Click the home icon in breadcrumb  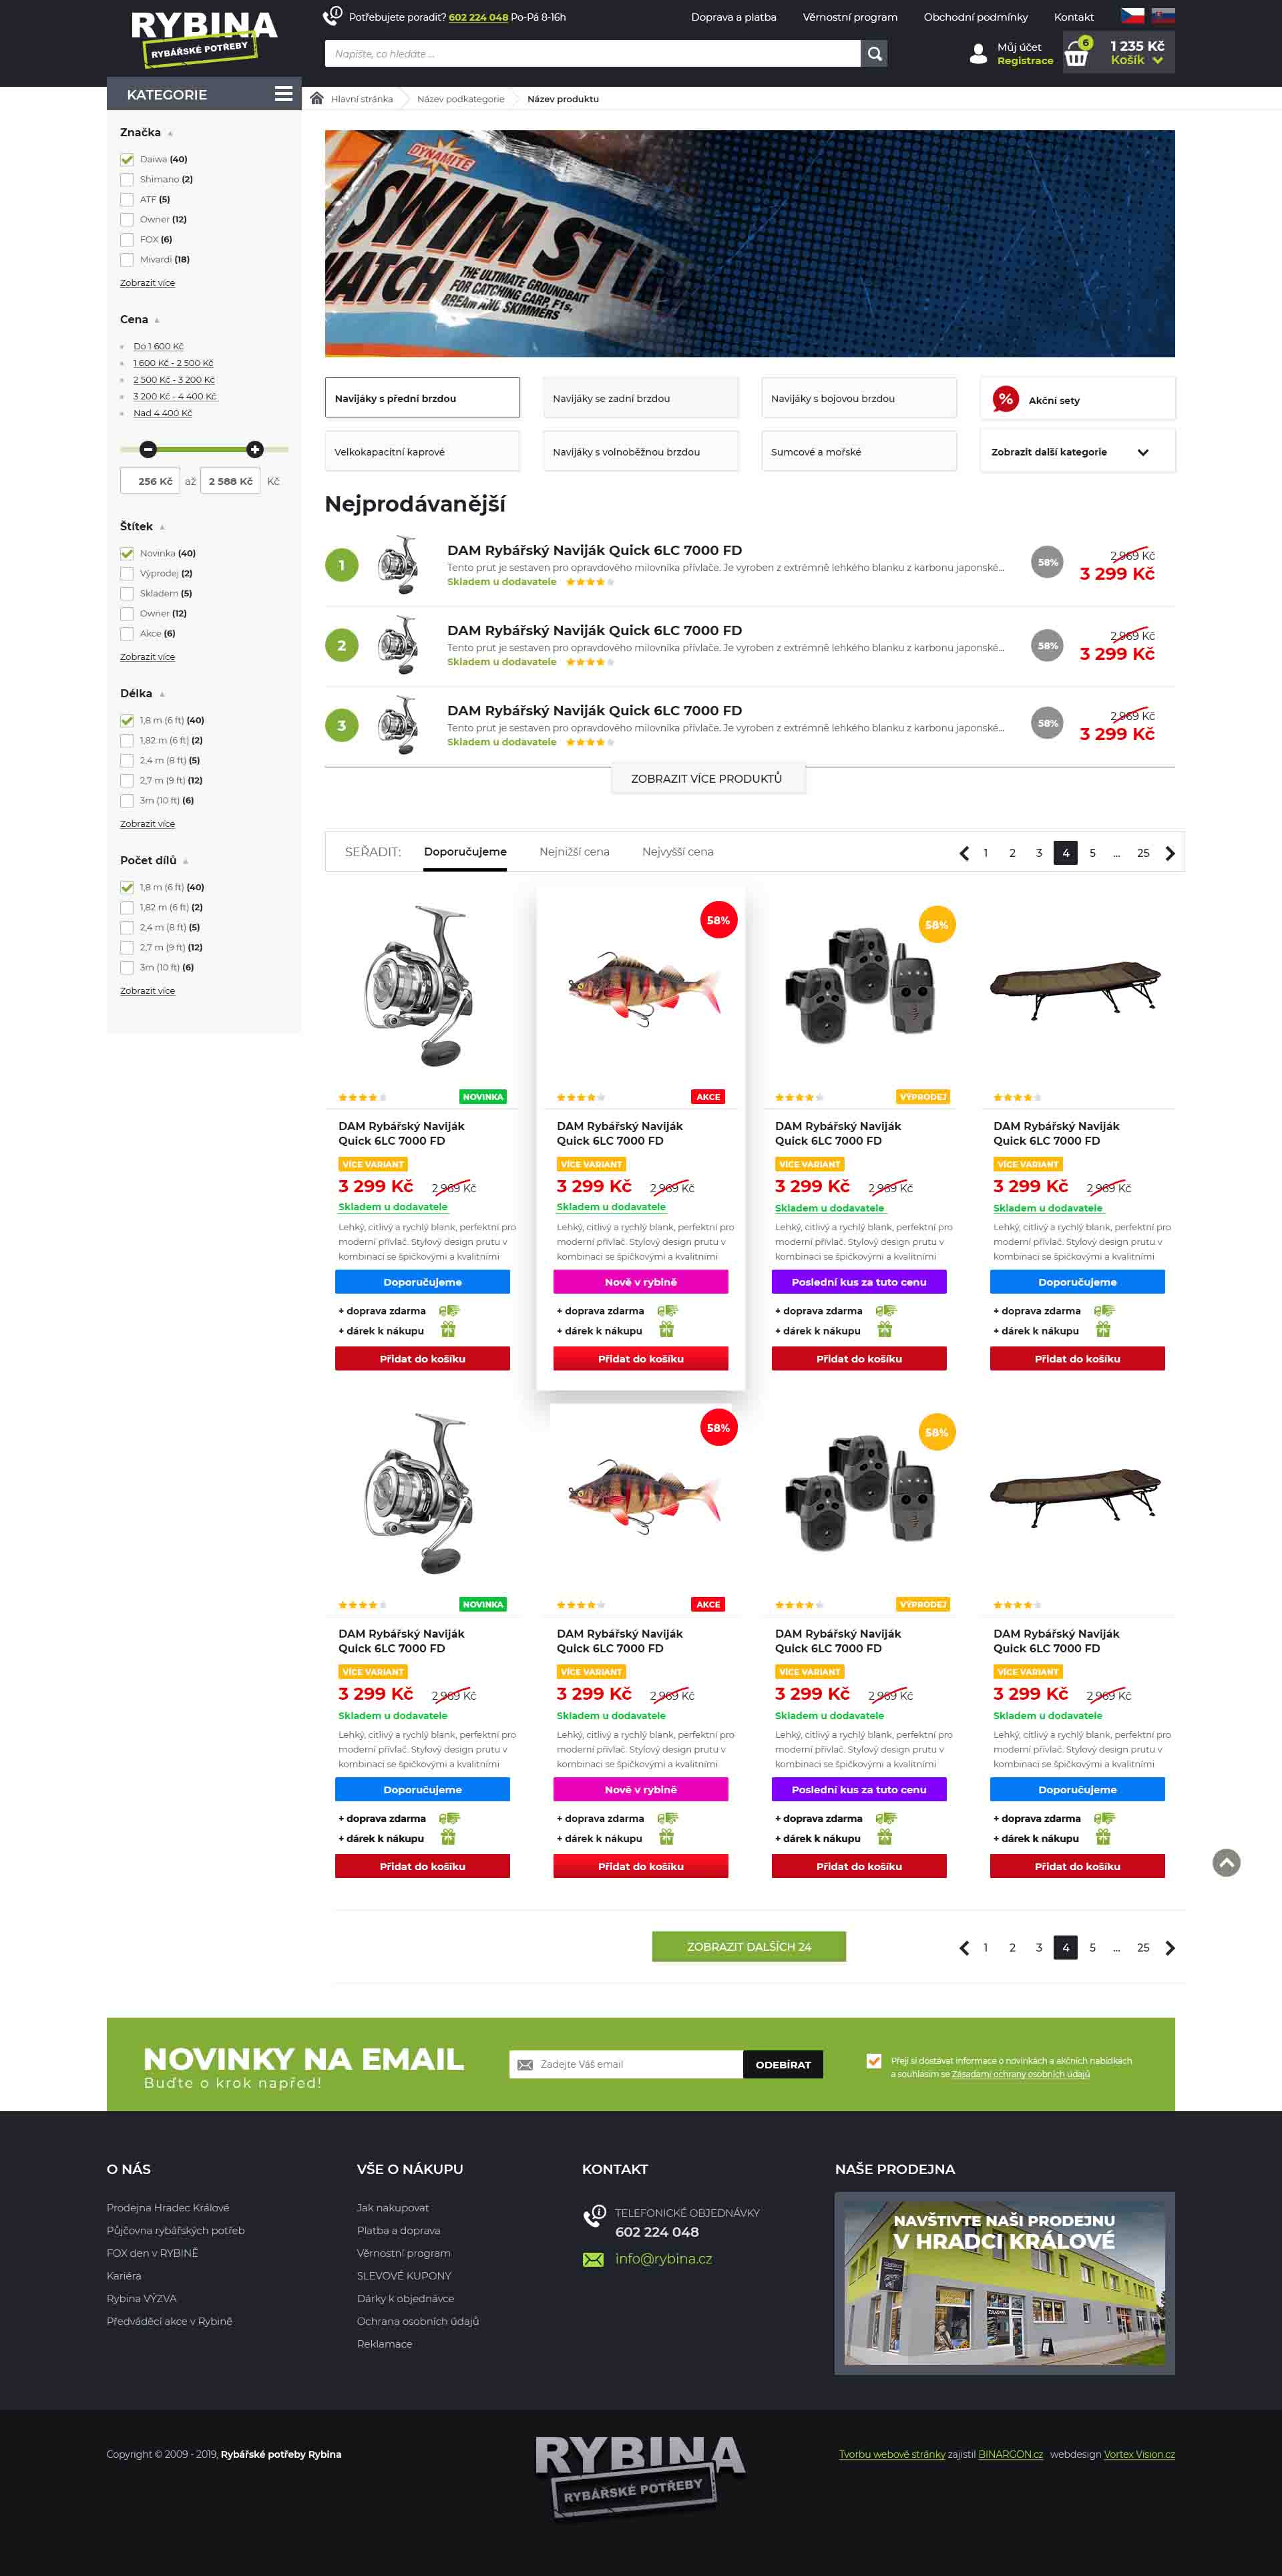pyautogui.click(x=317, y=99)
